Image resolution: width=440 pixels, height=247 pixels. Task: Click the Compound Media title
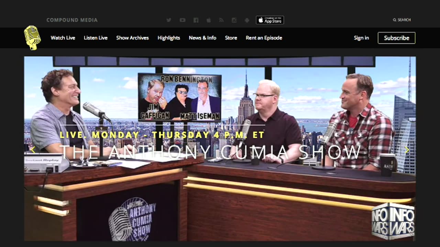point(72,20)
